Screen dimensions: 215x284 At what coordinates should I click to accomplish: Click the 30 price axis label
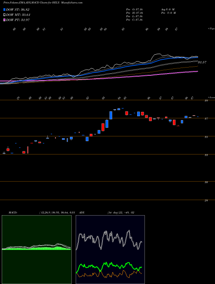coord(206,182)
